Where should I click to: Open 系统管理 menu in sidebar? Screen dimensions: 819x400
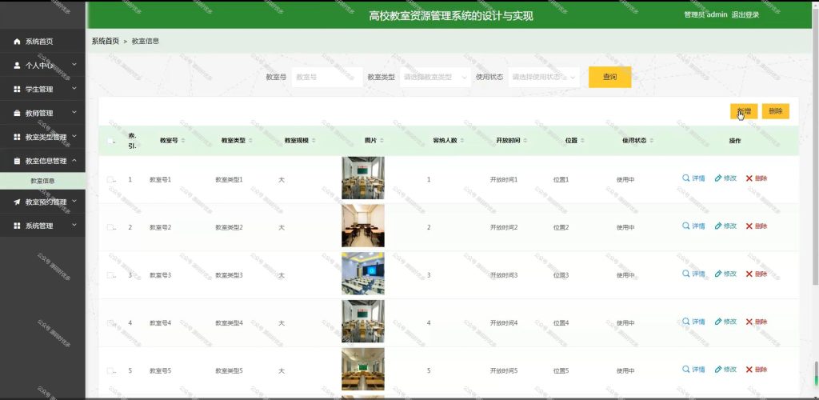point(43,226)
